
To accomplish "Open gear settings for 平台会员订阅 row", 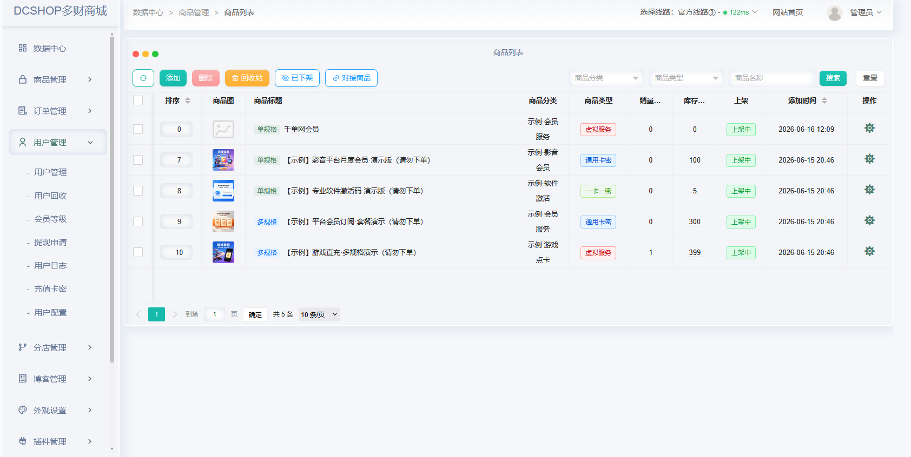I will click(x=869, y=220).
